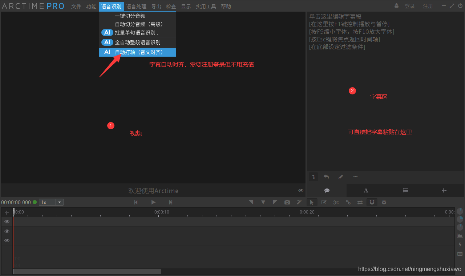465x276 pixels.
Task: Toggle visibility of the third timeline track
Action: [x=7, y=240]
